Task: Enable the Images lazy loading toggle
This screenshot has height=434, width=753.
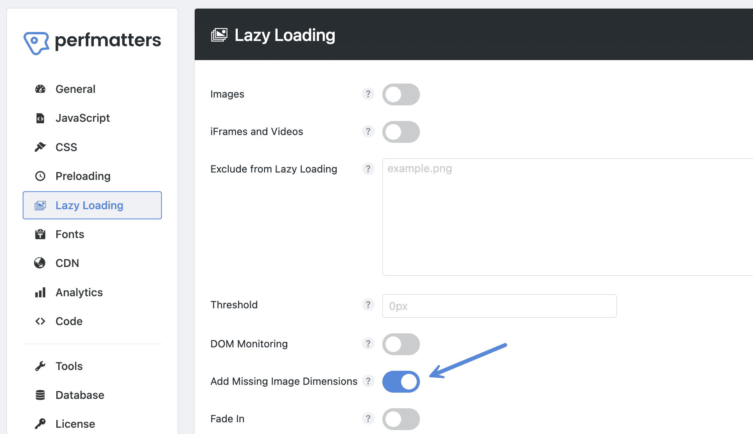Action: 401,94
